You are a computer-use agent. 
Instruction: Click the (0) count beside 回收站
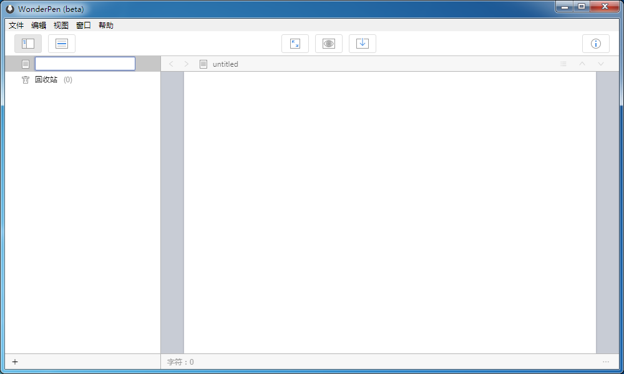tap(68, 80)
